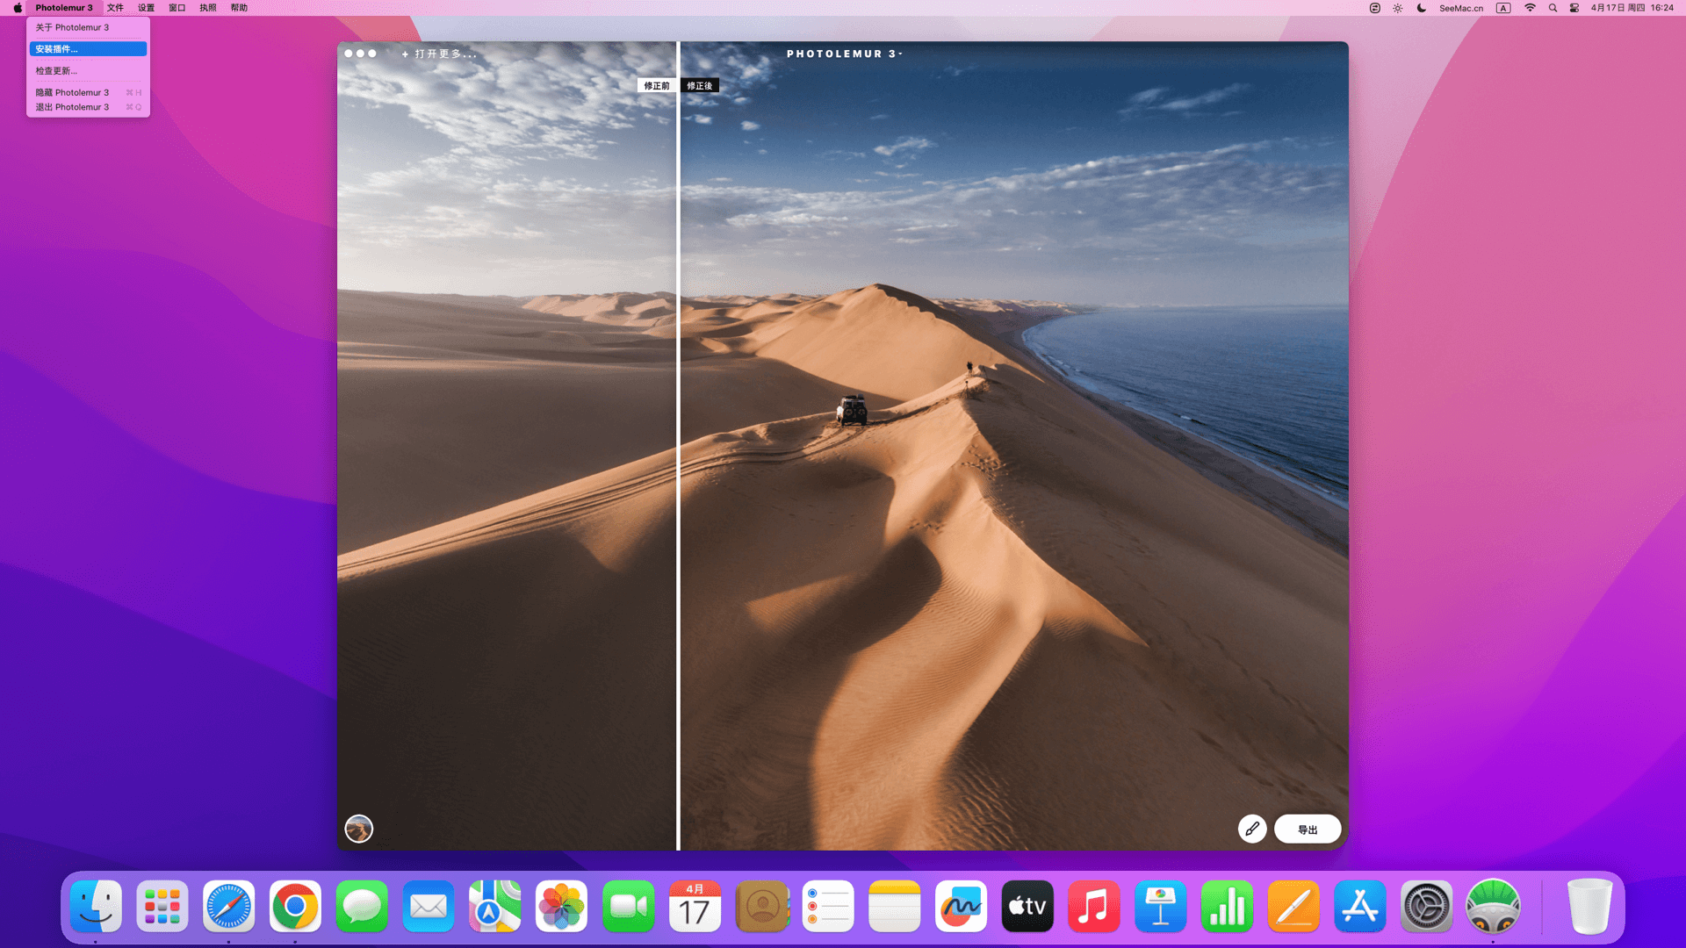This screenshot has width=1686, height=948.
Task: Click the Photolemur icon in the Dock
Action: pyautogui.click(x=1492, y=907)
